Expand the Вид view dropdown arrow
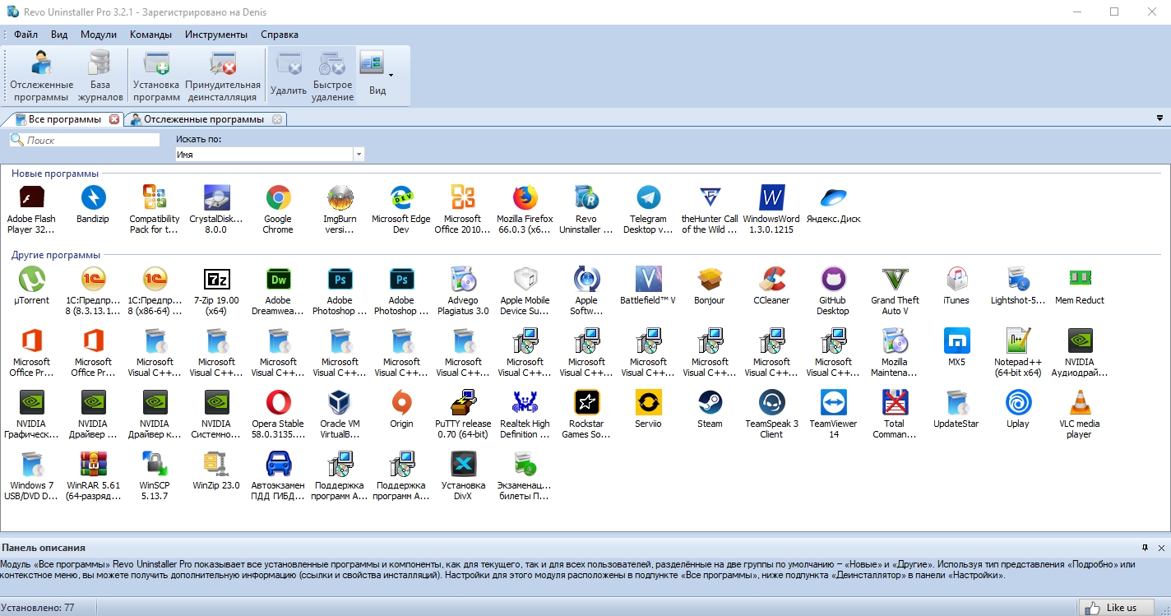This screenshot has width=1171, height=616. [391, 76]
